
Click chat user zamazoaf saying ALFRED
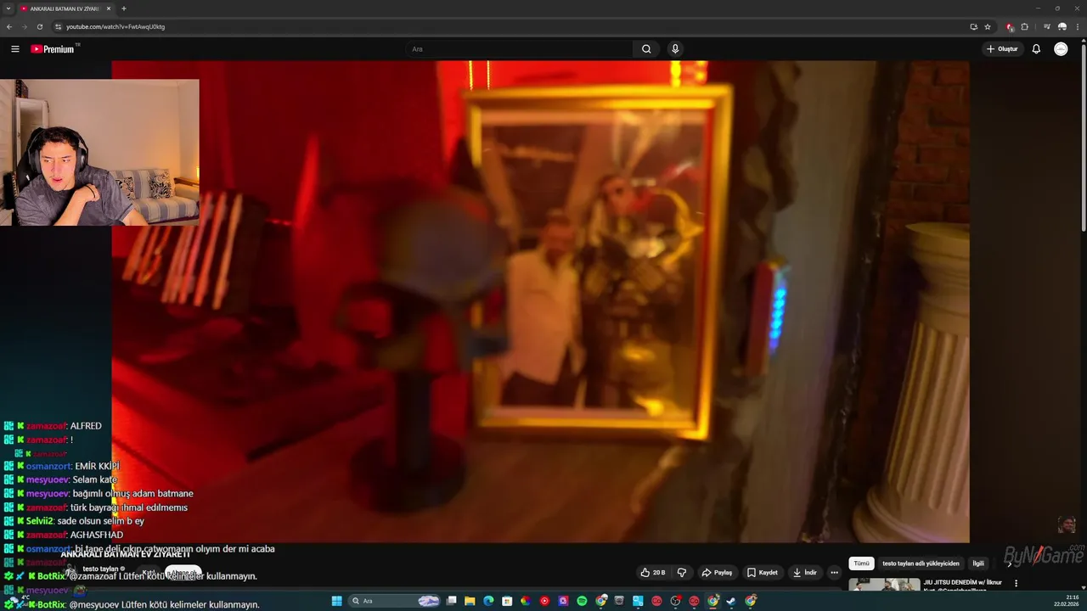point(47,426)
